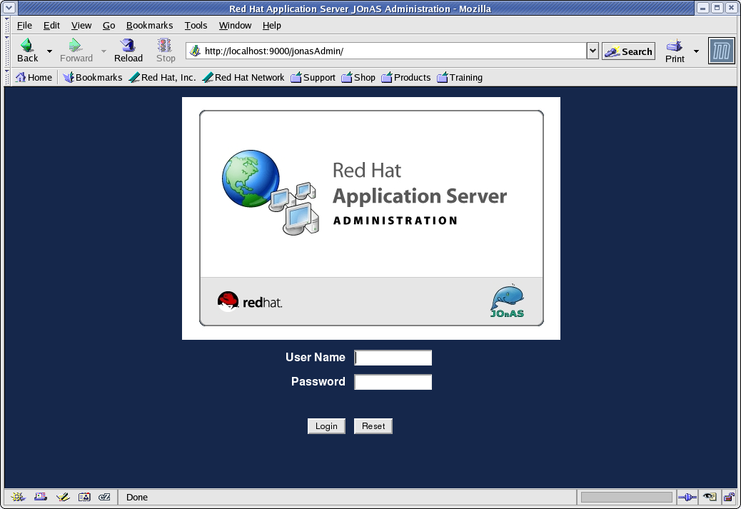This screenshot has height=509, width=741.
Task: Open the Red Hat, Inc. bookmark
Action: (162, 78)
